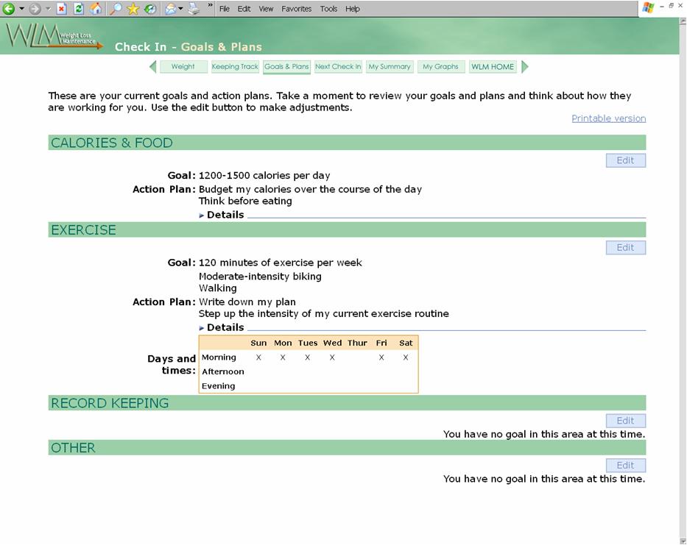Switch to the My Graphs tab
The height and width of the screenshot is (545, 687).
tap(440, 67)
